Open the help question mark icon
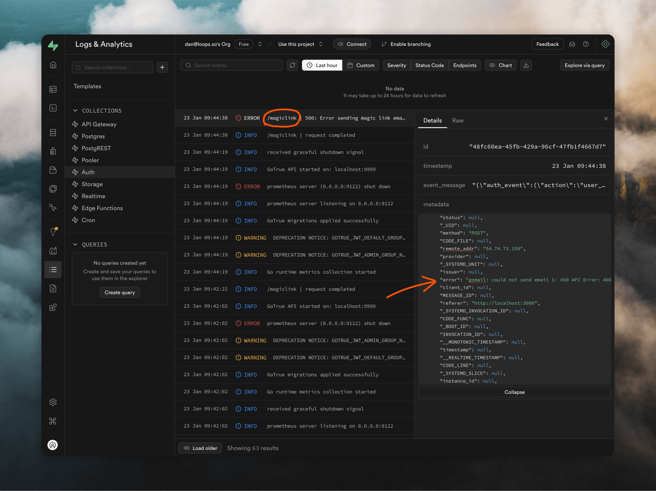The width and height of the screenshot is (656, 491). tap(586, 44)
